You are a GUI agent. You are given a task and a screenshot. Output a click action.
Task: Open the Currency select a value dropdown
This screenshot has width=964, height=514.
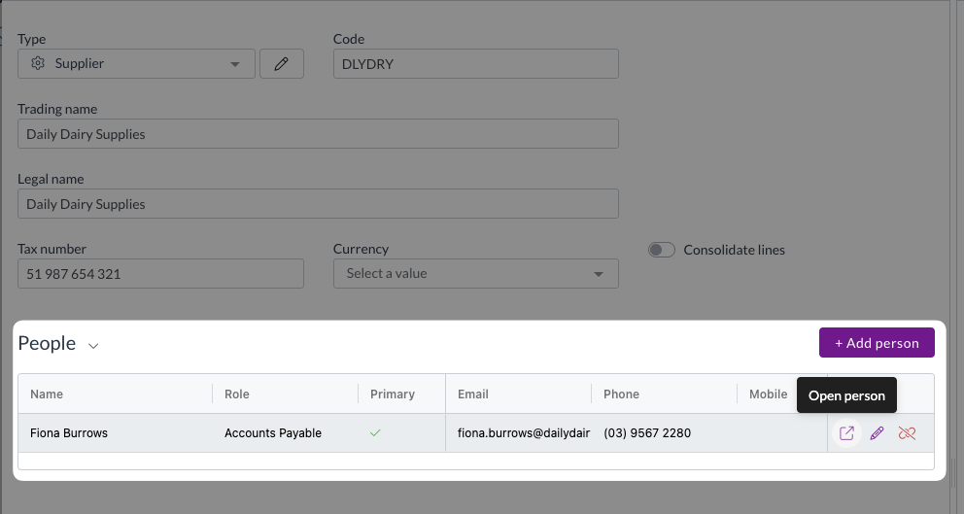pos(476,274)
